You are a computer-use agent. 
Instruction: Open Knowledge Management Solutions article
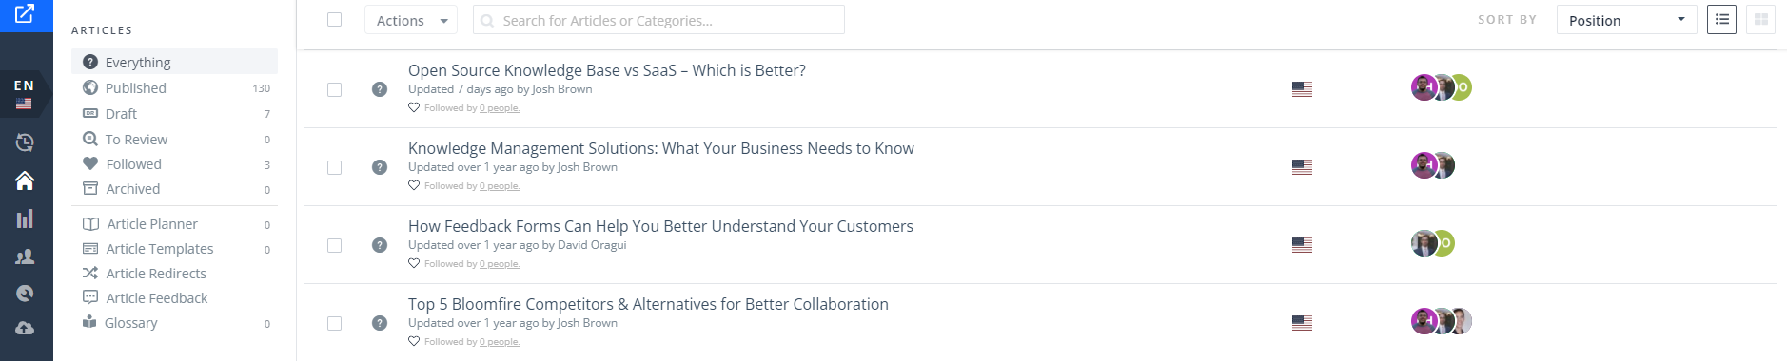click(x=661, y=148)
